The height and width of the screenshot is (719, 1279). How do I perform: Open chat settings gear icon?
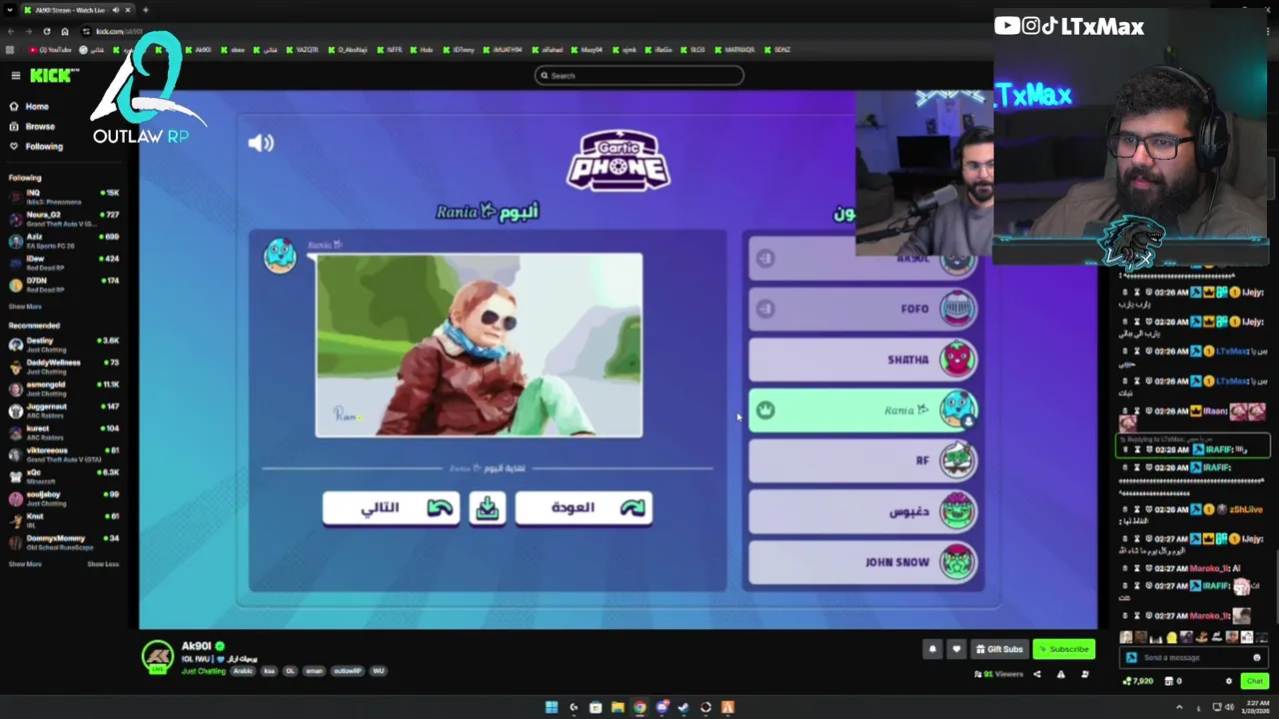click(x=1229, y=681)
